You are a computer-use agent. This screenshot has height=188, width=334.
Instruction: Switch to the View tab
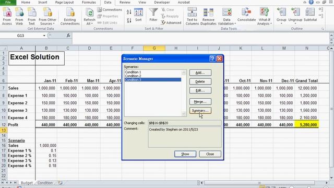pos(142,2)
